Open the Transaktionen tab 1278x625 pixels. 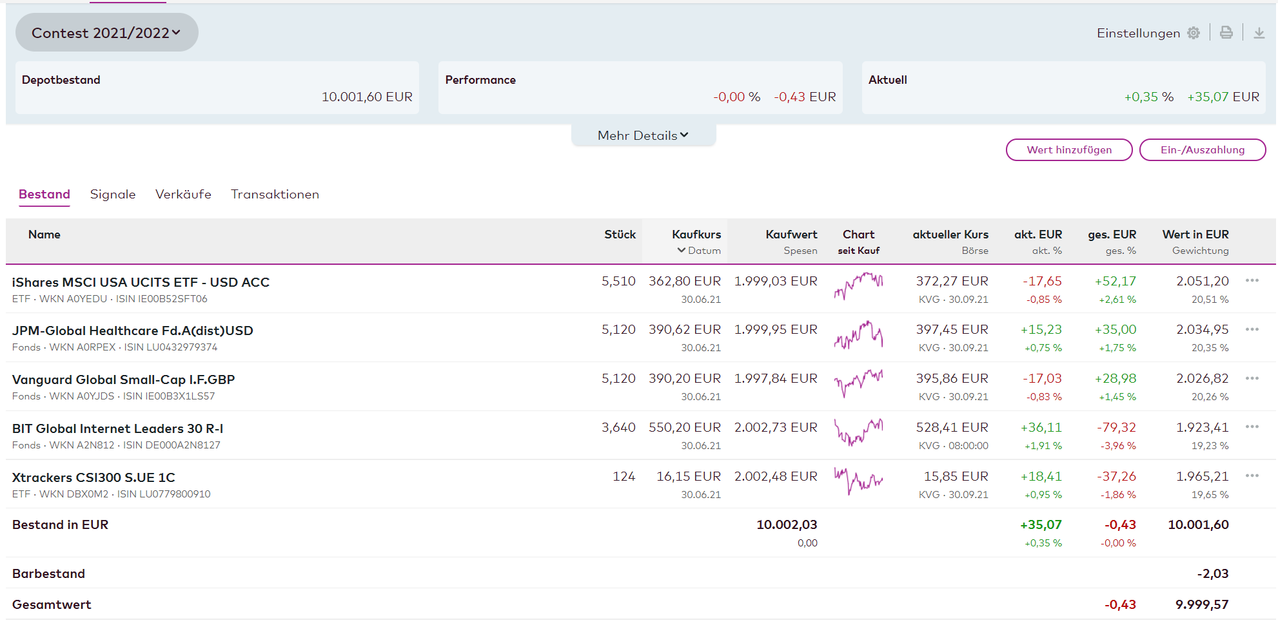[275, 195]
